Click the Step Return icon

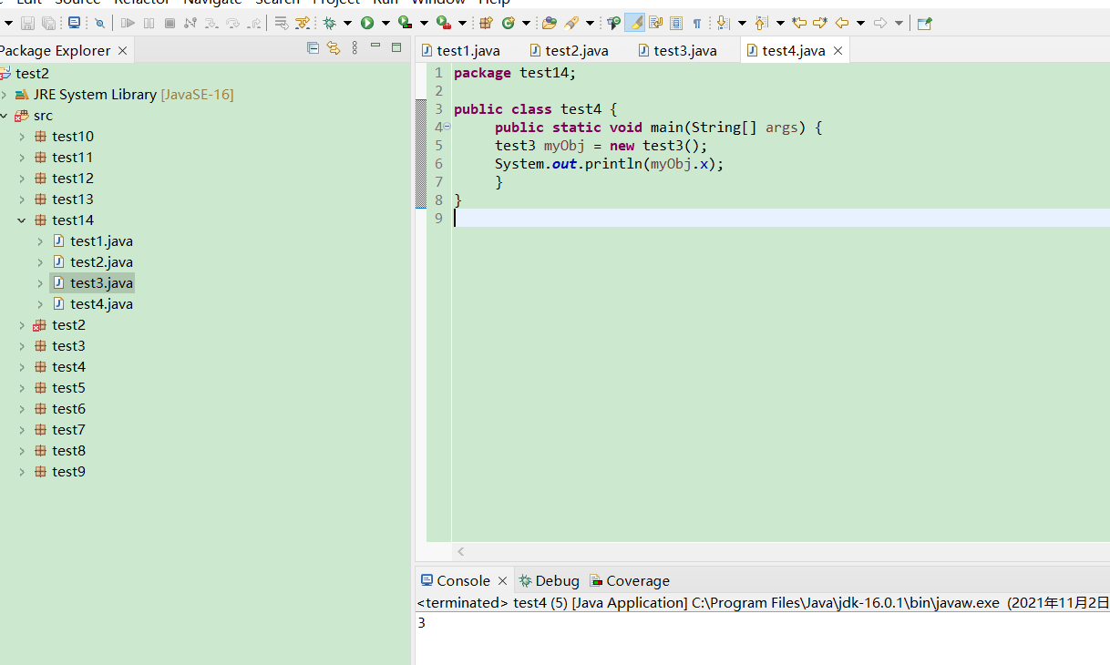(254, 23)
